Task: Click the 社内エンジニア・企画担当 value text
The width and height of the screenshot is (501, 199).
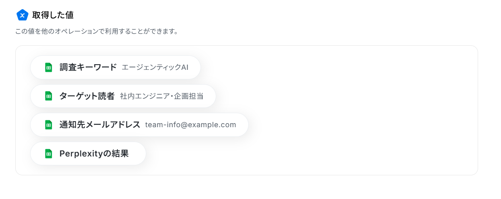Action: click(x=162, y=96)
